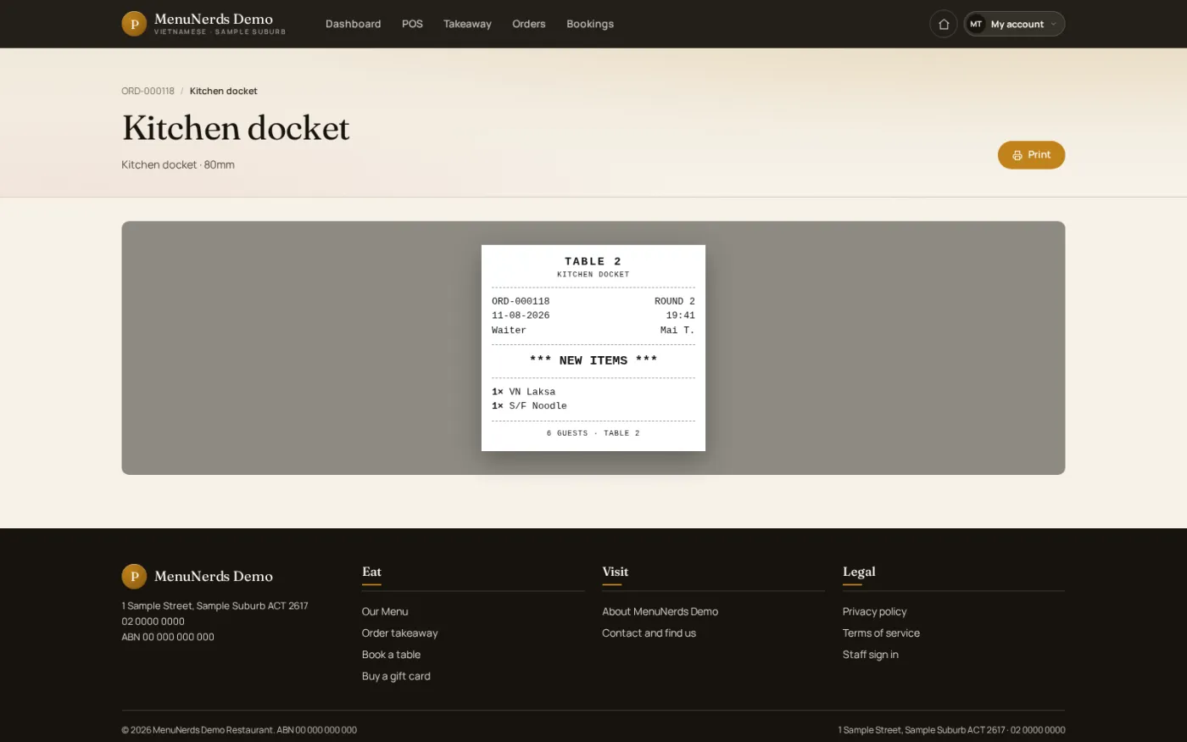1187x742 pixels.
Task: Click the 11-08-2026 date on docket
Action: (521, 315)
